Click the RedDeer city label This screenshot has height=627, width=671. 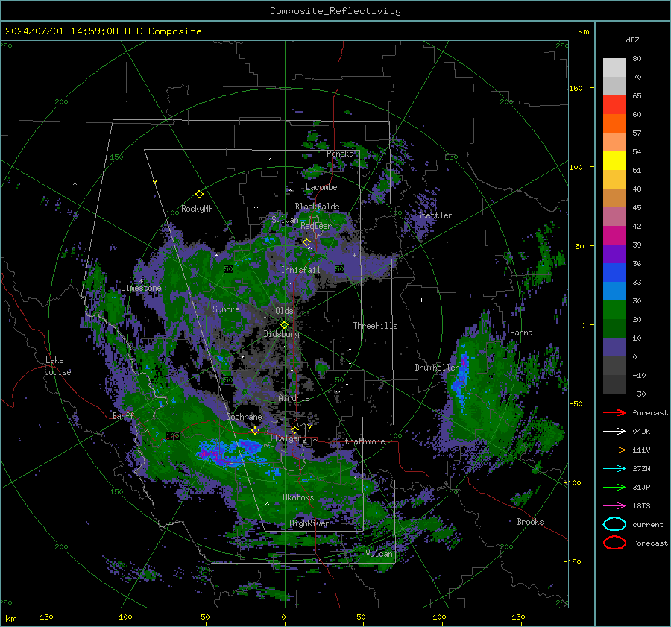coord(316,226)
